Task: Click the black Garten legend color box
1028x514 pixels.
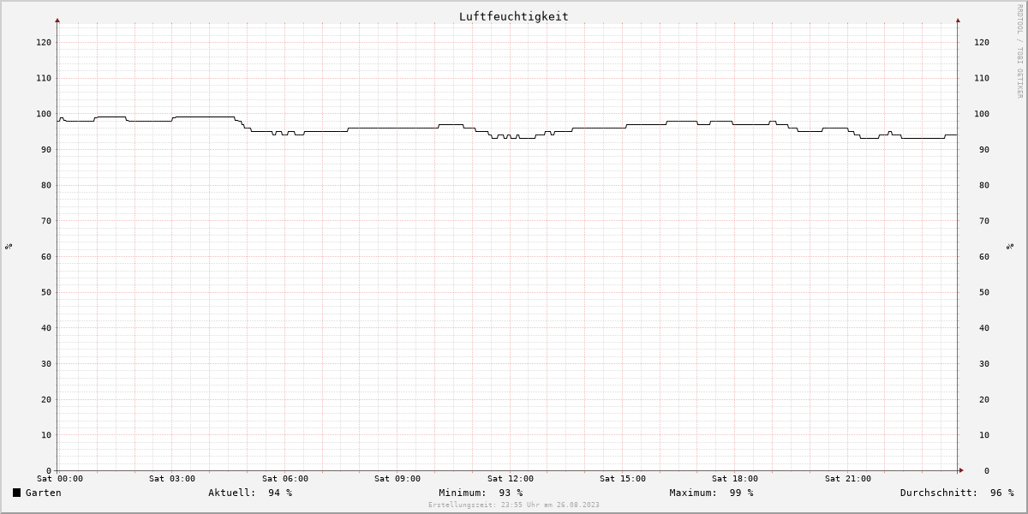Action: point(16,493)
